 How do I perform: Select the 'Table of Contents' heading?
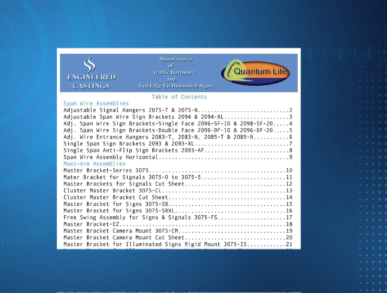179,97
